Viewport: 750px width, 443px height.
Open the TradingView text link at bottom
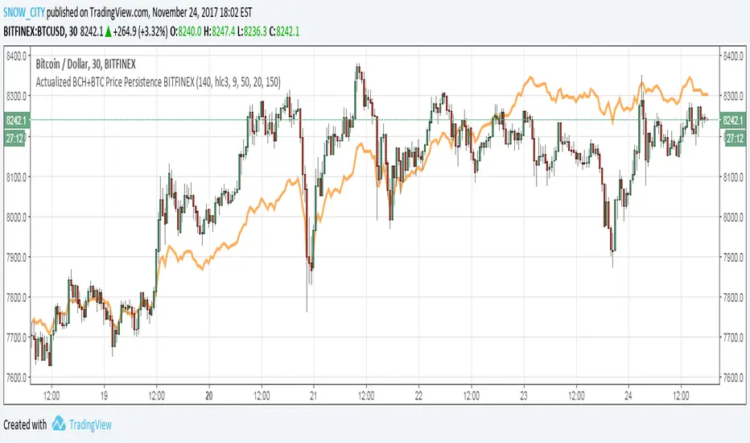pos(90,424)
